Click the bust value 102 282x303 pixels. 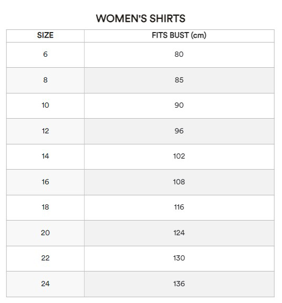(x=179, y=156)
